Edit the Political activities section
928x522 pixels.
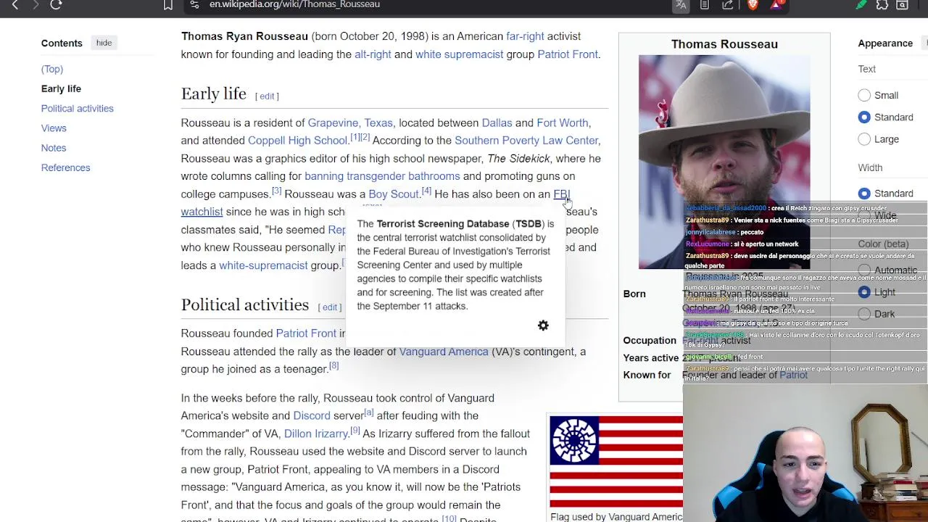coord(330,307)
